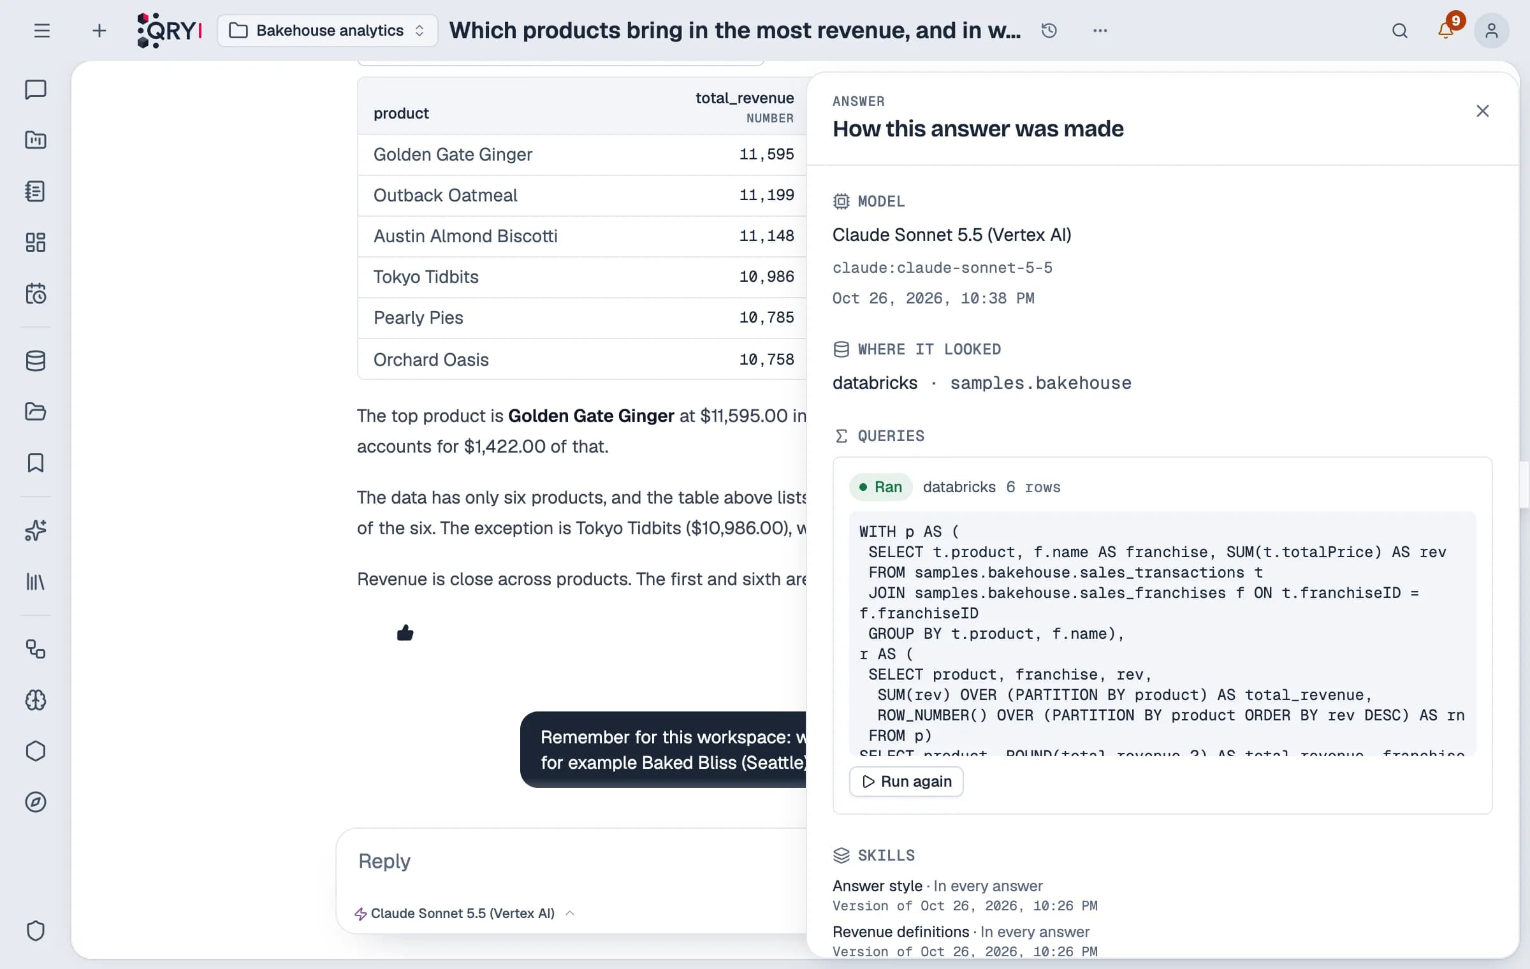Open the workflow nodes sidebar icon
This screenshot has width=1530, height=969.
36,649
